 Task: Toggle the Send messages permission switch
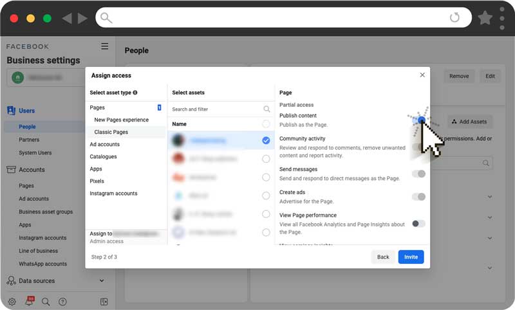pos(418,174)
